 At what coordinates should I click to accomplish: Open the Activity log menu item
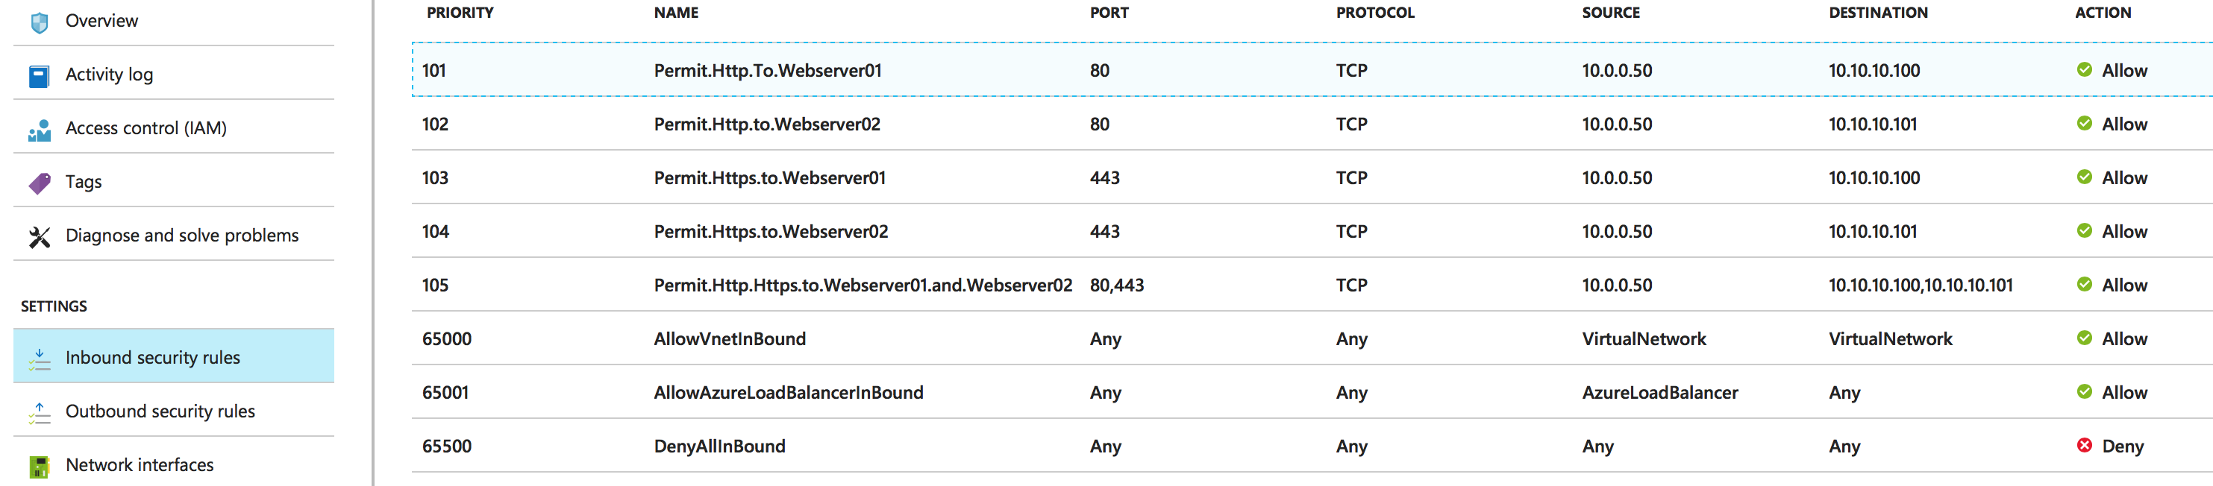[x=109, y=75]
